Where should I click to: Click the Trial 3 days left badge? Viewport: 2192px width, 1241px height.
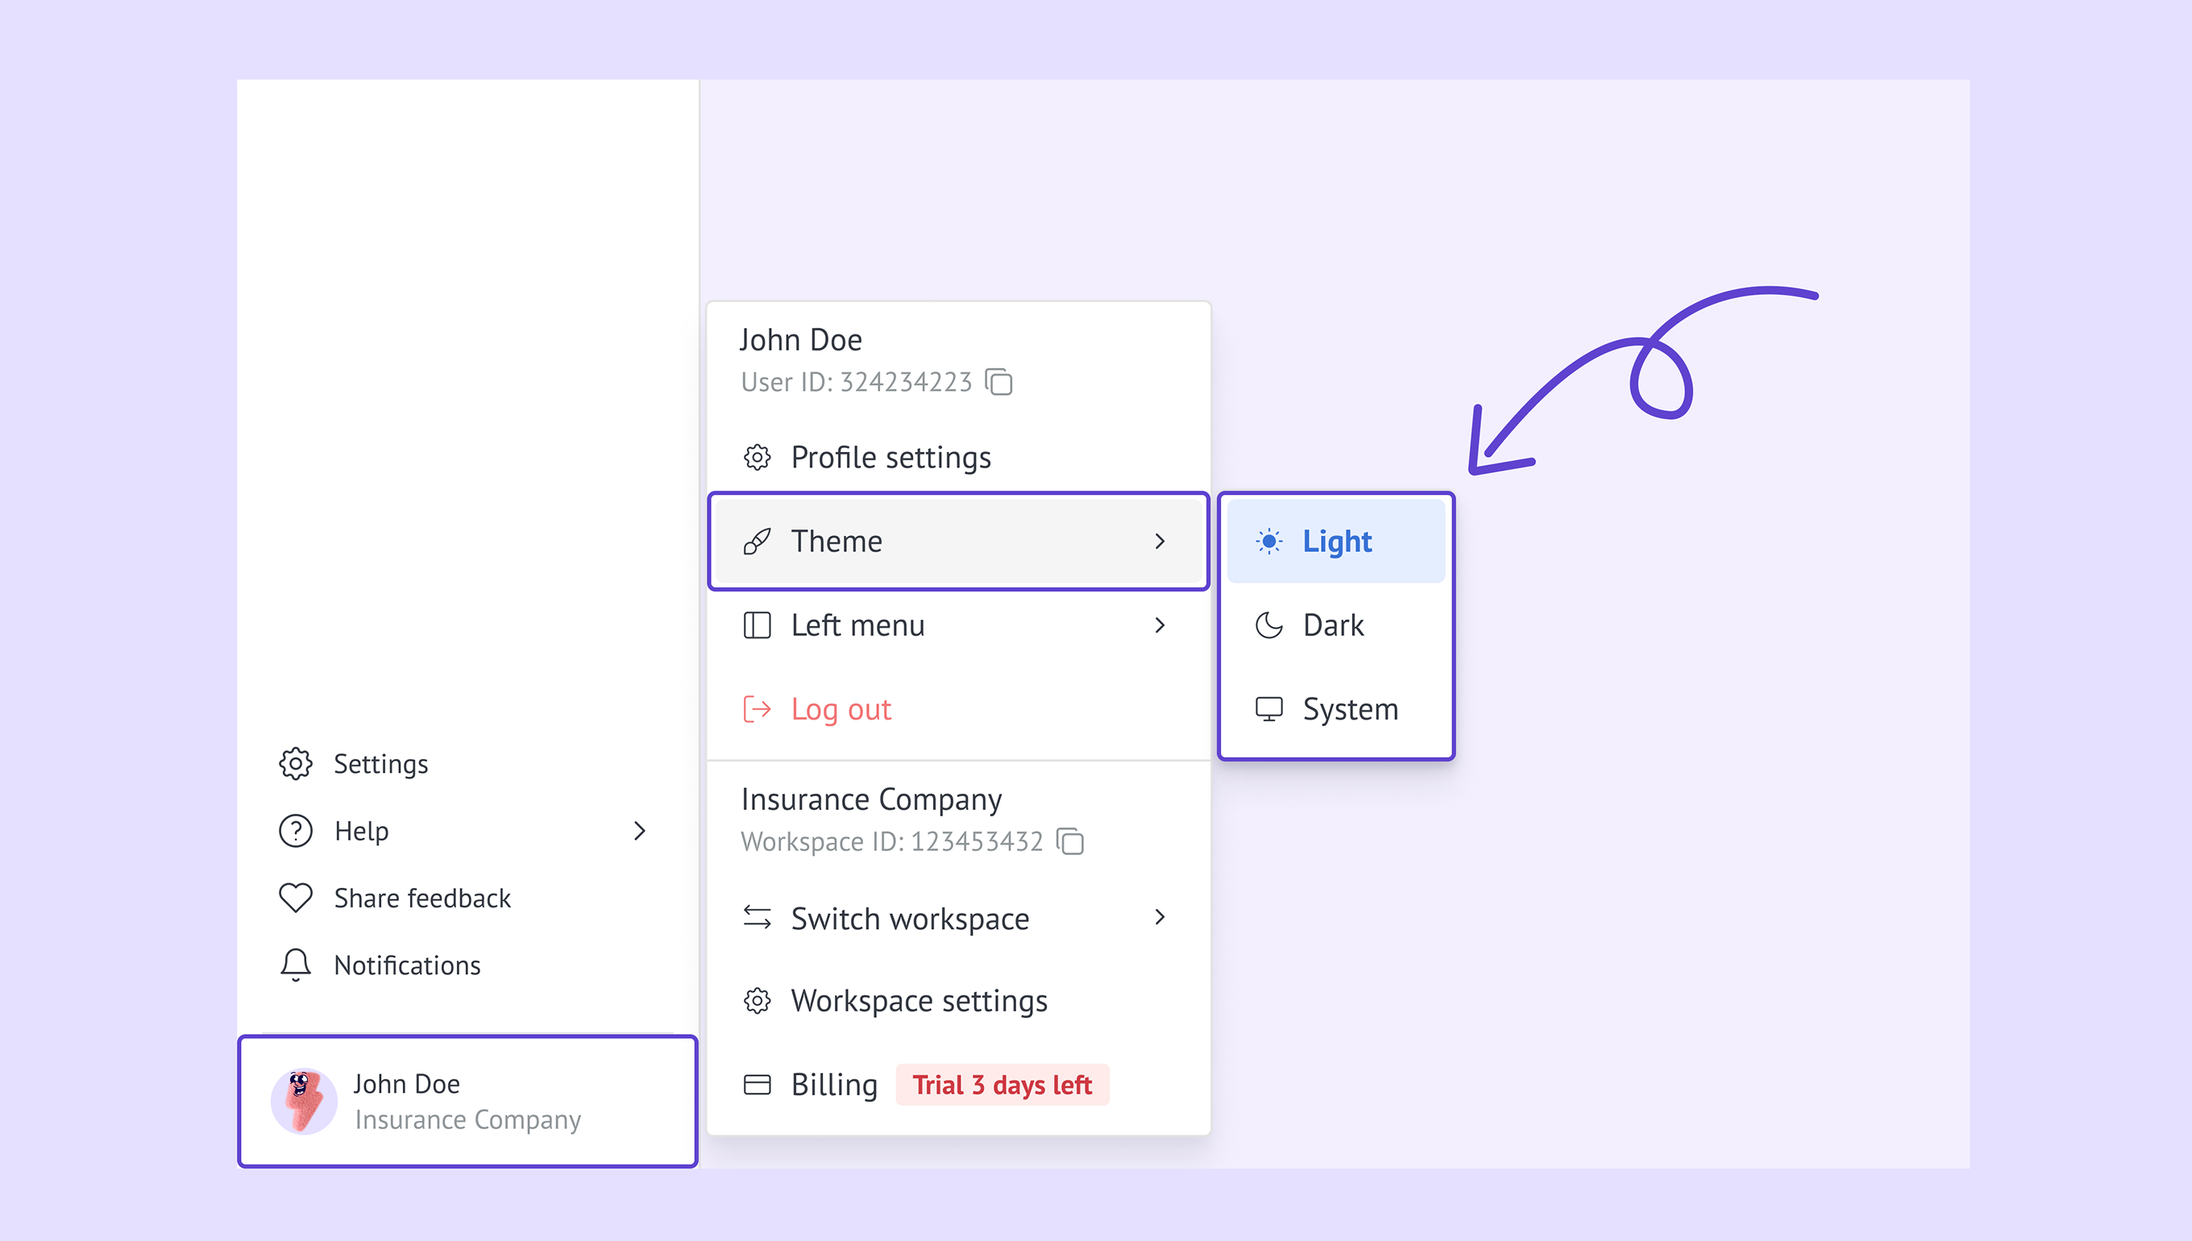pos(1002,1084)
